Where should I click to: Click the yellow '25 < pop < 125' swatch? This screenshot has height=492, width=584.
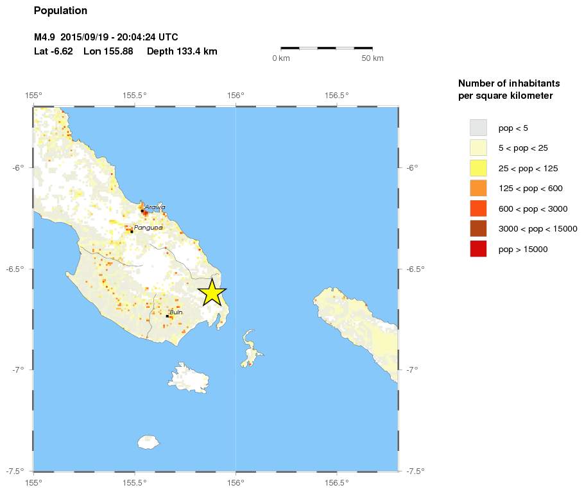click(x=478, y=168)
